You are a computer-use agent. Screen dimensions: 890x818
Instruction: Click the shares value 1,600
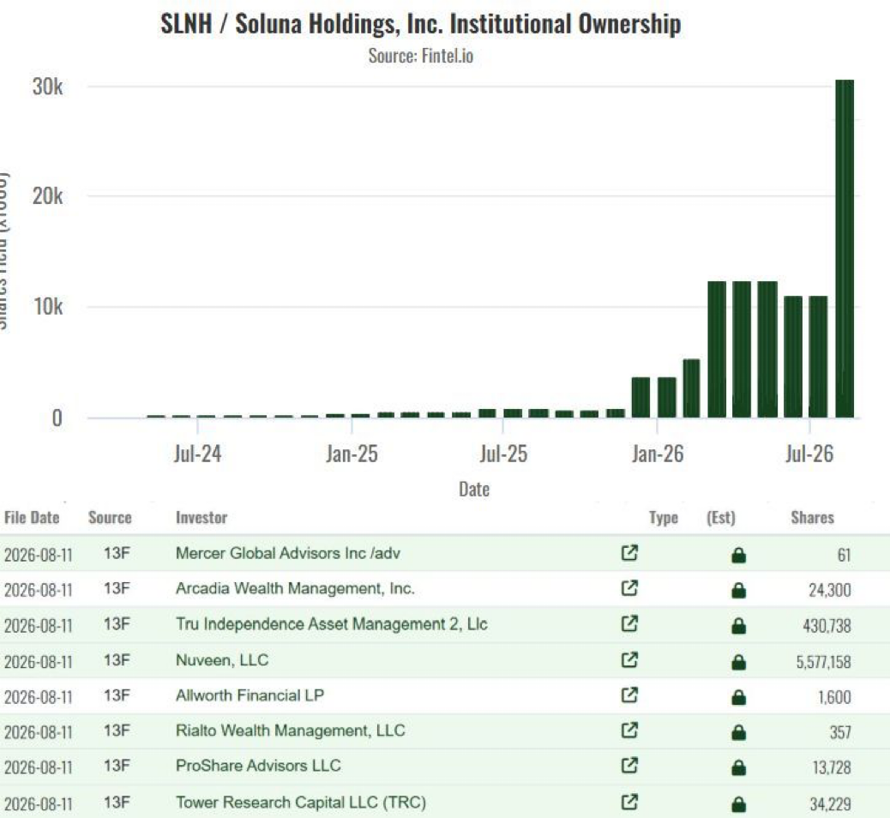pyautogui.click(x=834, y=697)
